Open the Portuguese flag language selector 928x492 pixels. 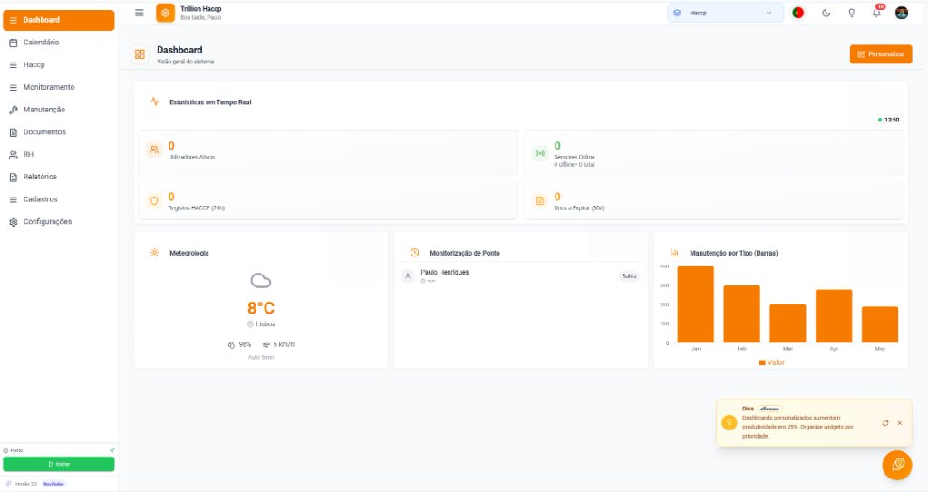797,13
